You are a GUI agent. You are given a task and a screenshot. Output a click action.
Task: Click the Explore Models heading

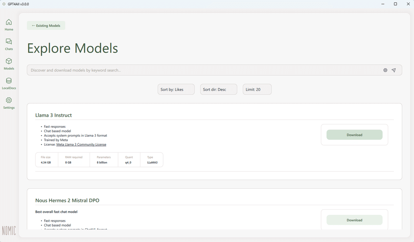click(72, 48)
